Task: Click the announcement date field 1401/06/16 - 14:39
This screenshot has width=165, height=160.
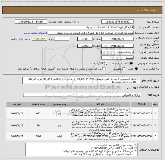Action: click(31, 22)
